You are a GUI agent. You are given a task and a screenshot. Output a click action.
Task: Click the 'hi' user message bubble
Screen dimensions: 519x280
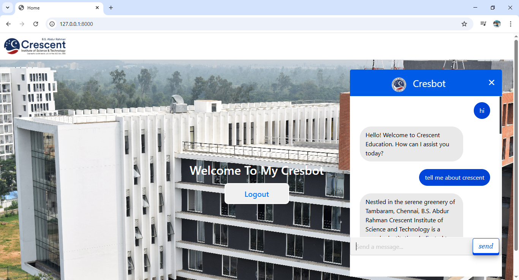482,111
